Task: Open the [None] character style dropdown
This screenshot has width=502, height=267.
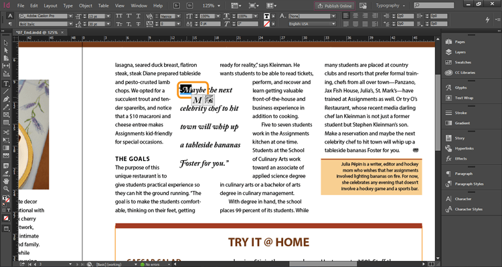Action: pos(333,16)
